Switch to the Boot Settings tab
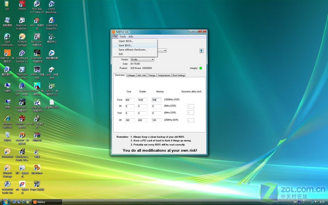 tap(179, 75)
